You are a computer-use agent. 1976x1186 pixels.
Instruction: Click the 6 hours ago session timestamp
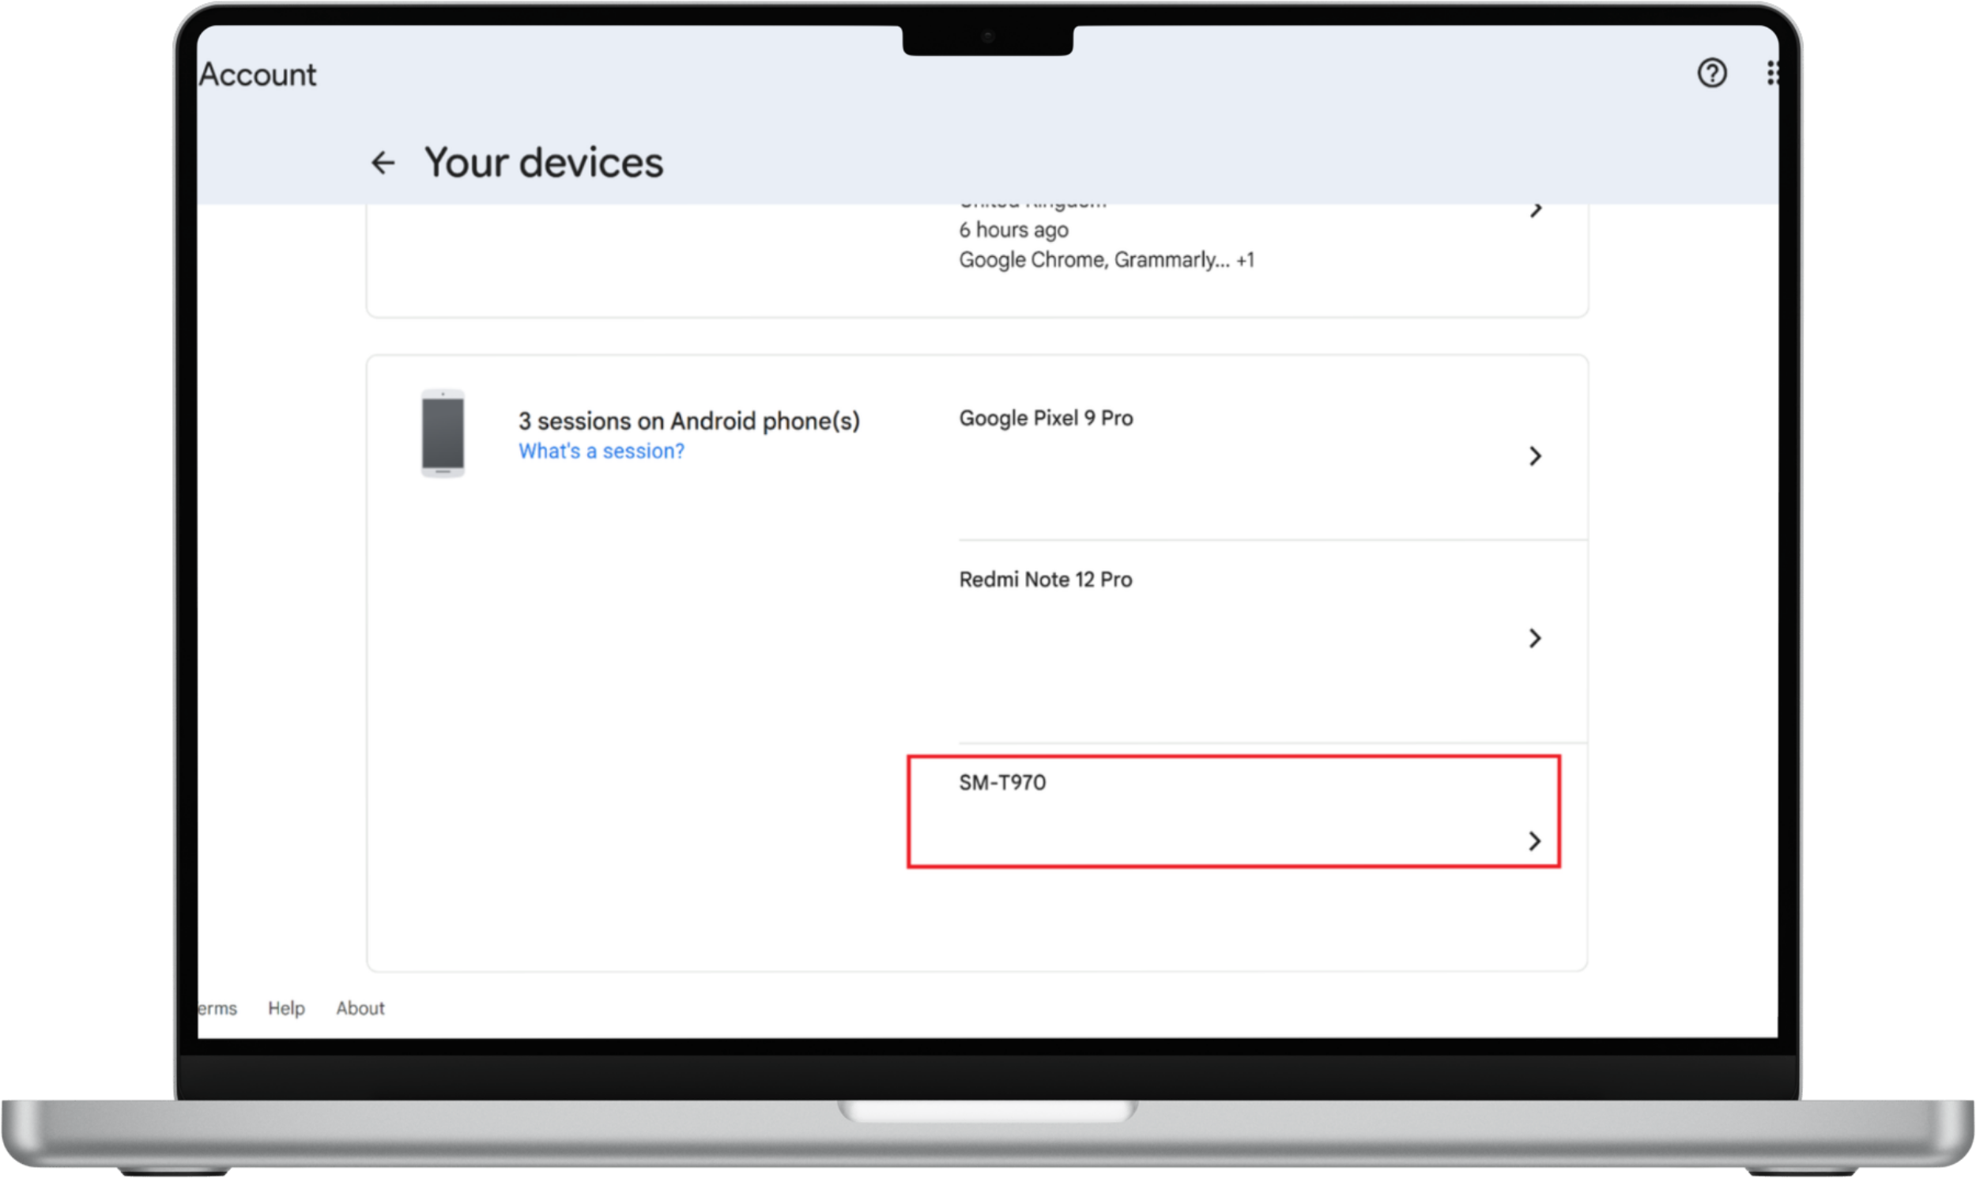[x=1013, y=229]
